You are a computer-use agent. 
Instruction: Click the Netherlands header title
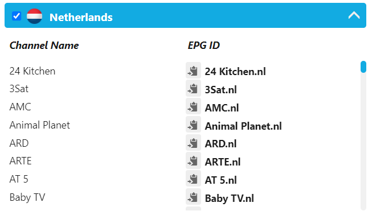coord(81,17)
